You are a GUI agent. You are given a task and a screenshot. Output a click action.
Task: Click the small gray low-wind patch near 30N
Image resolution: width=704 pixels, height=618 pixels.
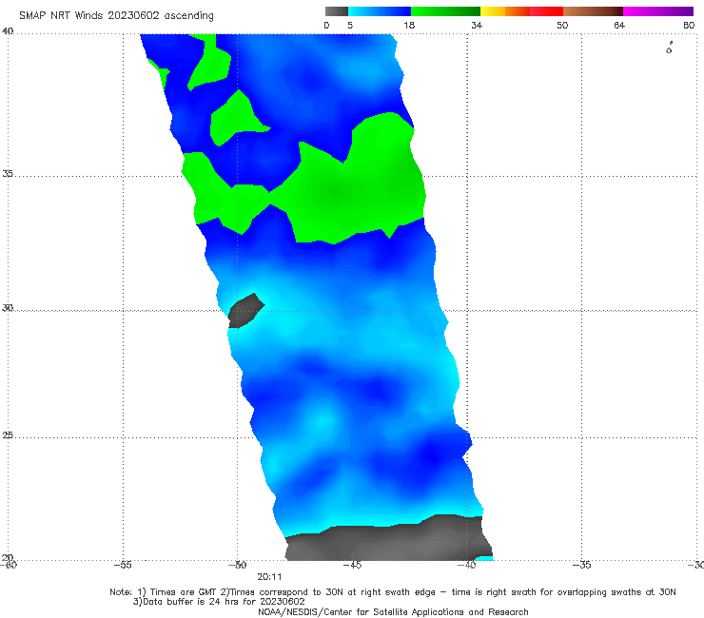(245, 311)
